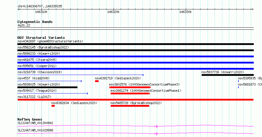
Task: Select the RefSeq Genes track title
Action: coord(30,119)
